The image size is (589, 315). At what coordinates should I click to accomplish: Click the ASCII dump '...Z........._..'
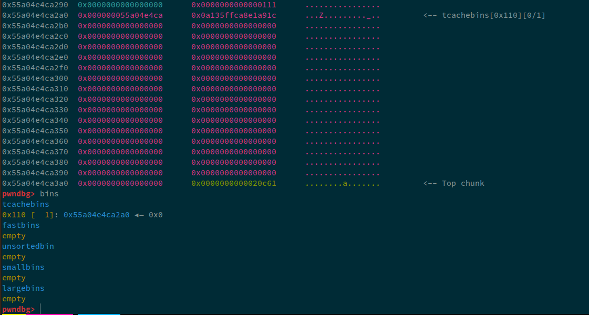click(x=342, y=16)
